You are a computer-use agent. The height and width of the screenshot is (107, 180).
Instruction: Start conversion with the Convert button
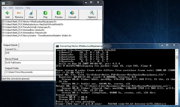pyautogui.click(x=72, y=15)
